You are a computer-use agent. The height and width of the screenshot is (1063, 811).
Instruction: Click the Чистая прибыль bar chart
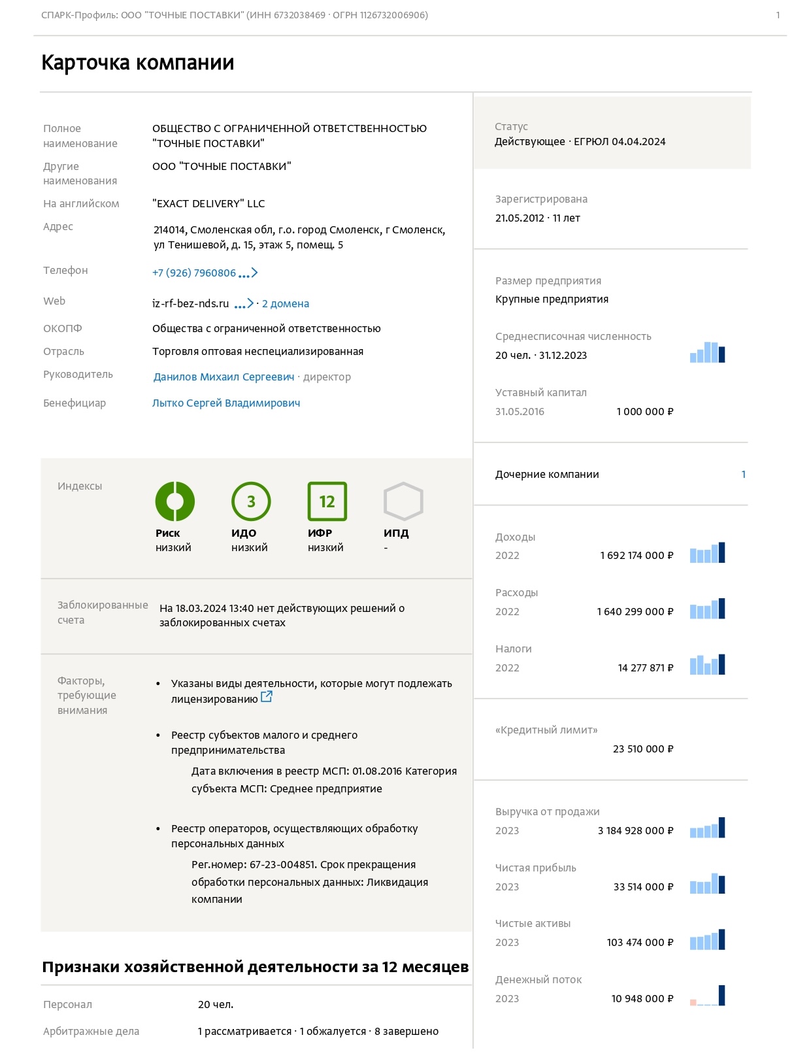(x=707, y=883)
